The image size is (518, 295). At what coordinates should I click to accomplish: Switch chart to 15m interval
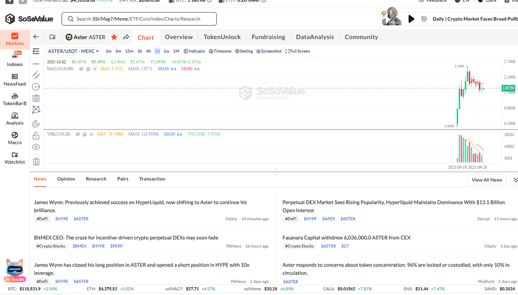coord(129,51)
